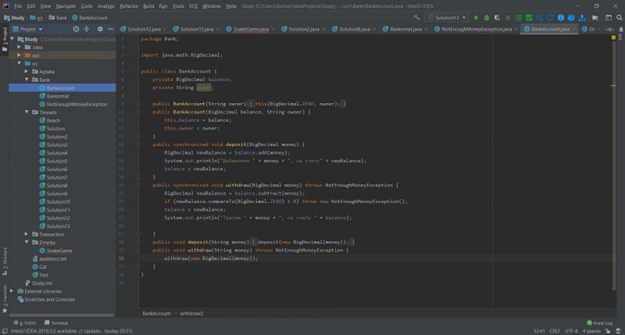Toggle the 1: Project side tool window
Image resolution: width=625 pixels, height=335 pixels.
[5, 39]
